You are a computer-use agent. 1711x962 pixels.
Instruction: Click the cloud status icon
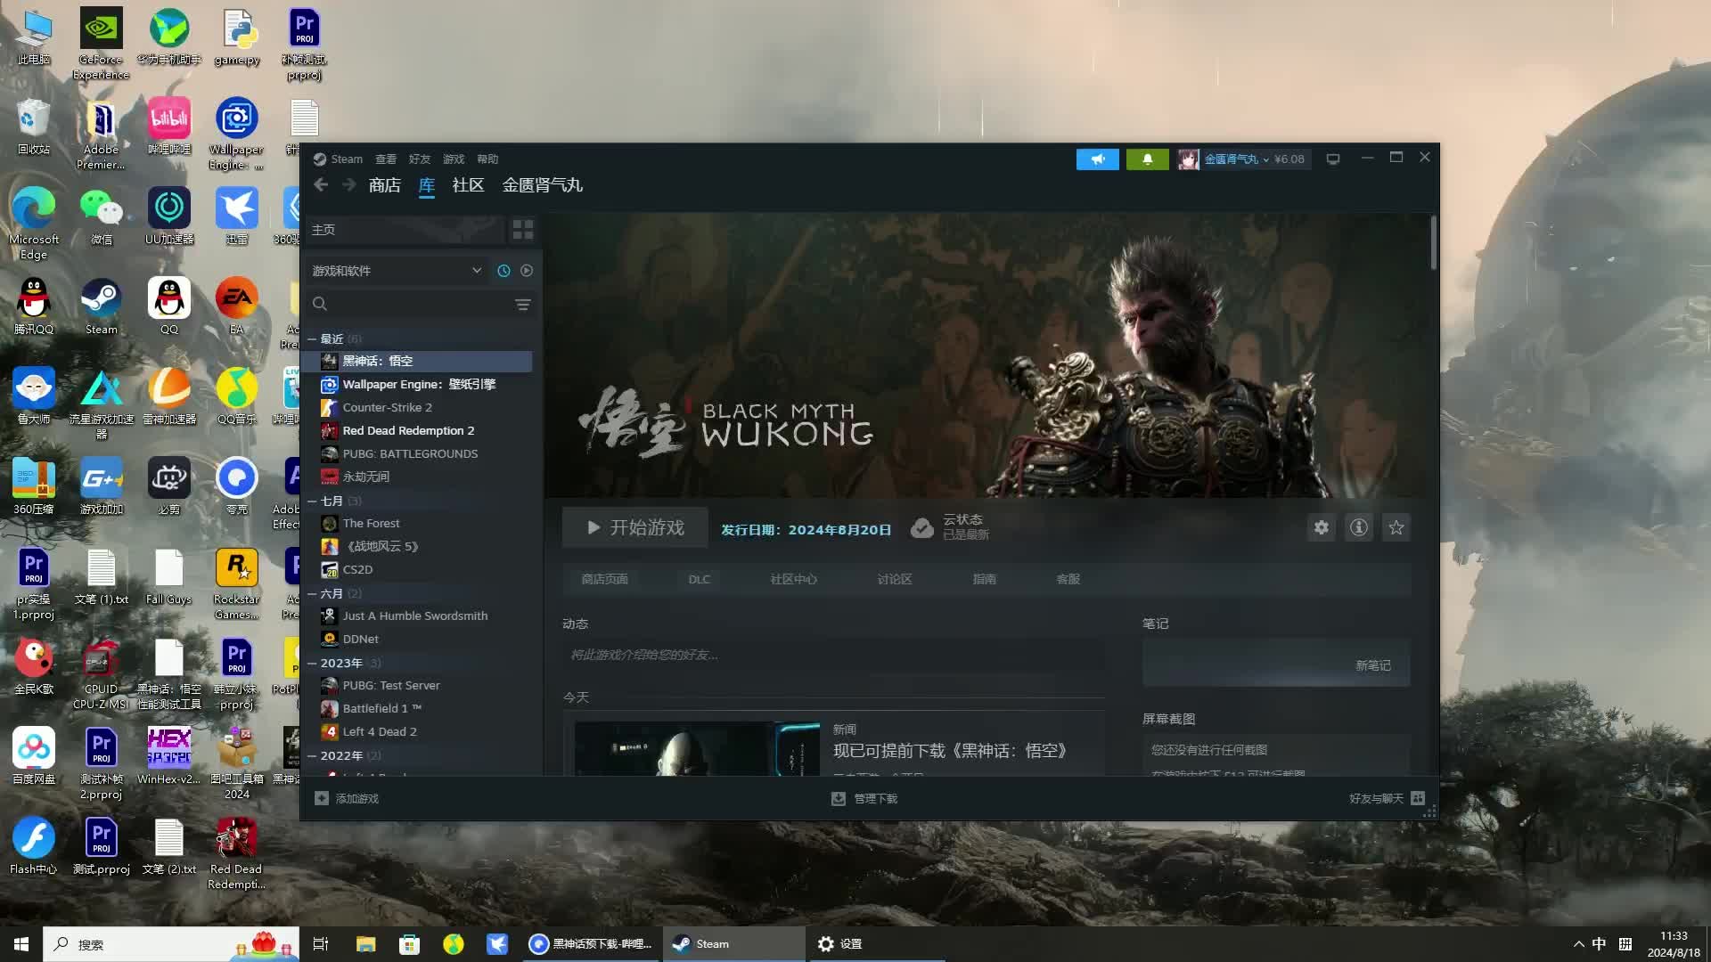tap(922, 528)
